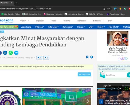This screenshot has width=130, height=105.
Task: Open the Wanita Tampak 15 Tahun ad image
Action: (118, 39)
